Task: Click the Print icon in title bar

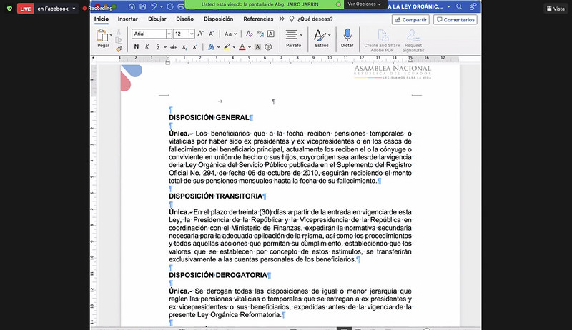Action: (x=181, y=6)
